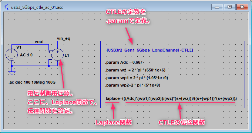Select the .param wp2 directive line
The image size is (252, 133).
pyautogui.click(x=133, y=85)
